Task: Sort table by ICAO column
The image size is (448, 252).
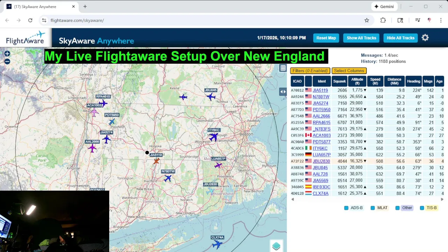Action: 297,81
